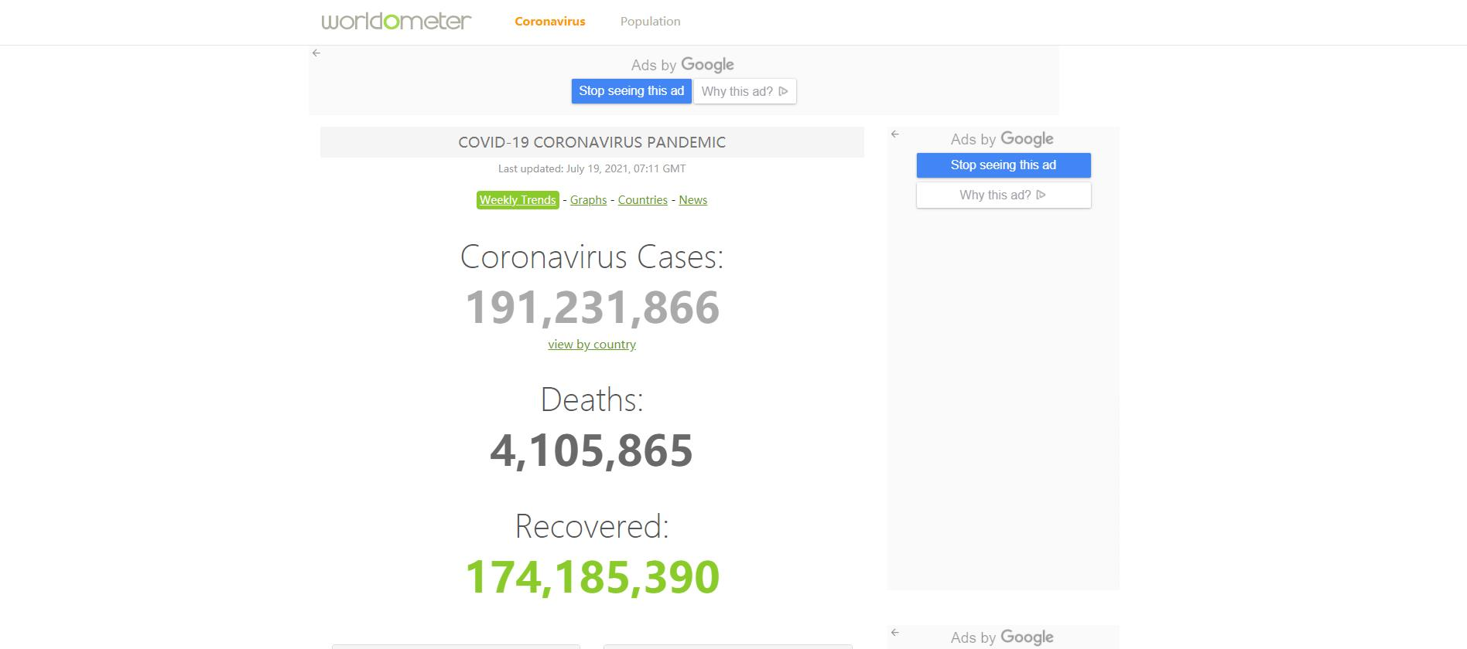Click the green Recovered number 174,185,390

pos(592,577)
